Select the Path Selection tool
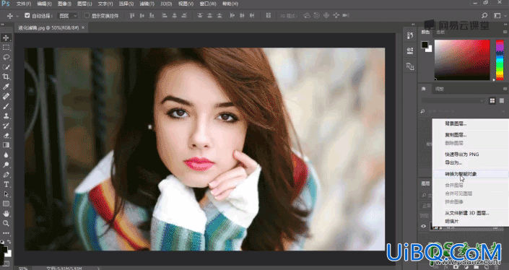The image size is (509, 270). coord(6,194)
